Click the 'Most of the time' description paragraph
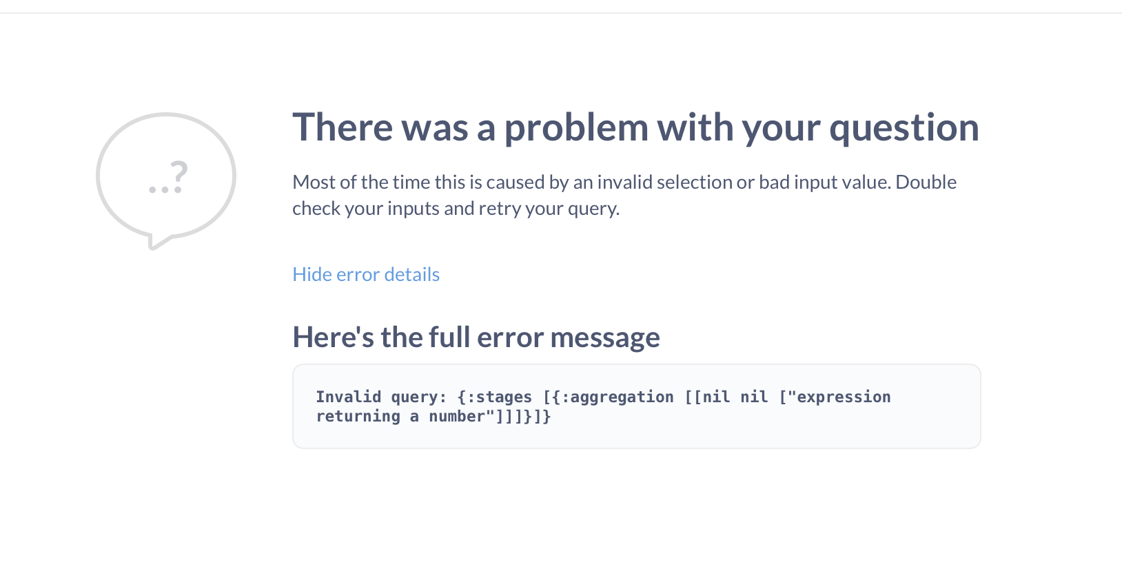Viewport: 1122px width, 562px height. (x=624, y=195)
